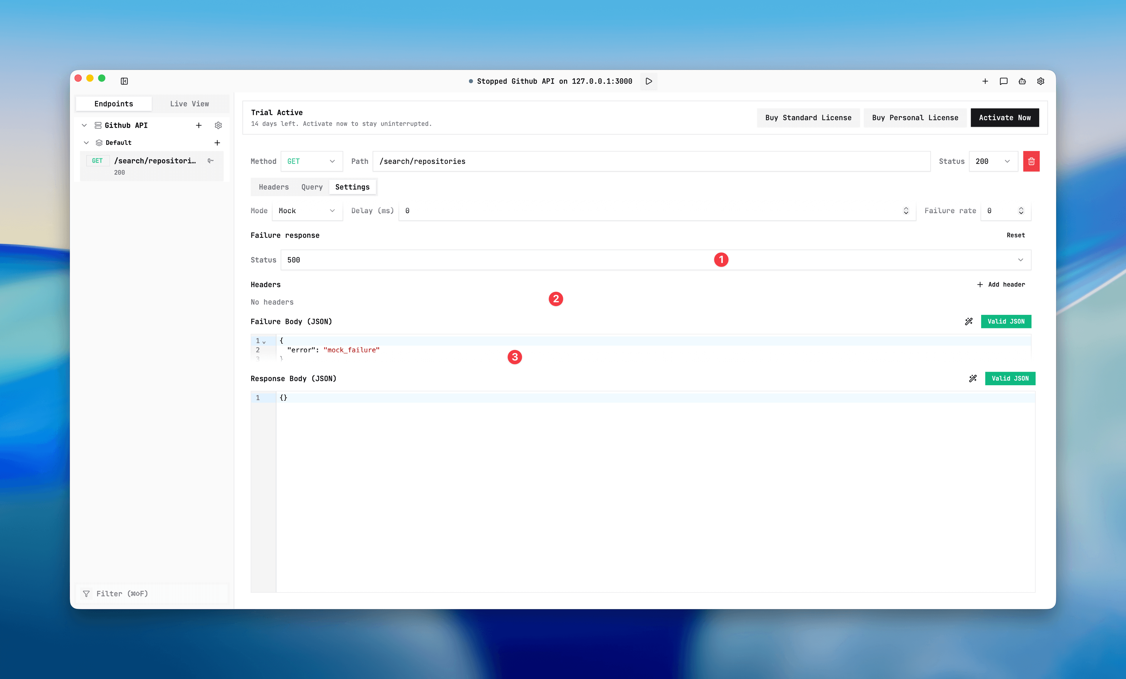
Task: Increase the Failure rate value
Action: 1021,208
